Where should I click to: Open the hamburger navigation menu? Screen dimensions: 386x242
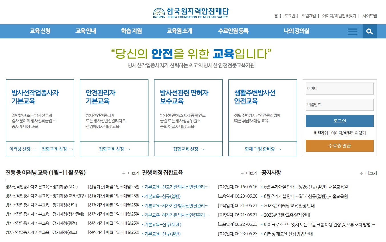point(352,31)
